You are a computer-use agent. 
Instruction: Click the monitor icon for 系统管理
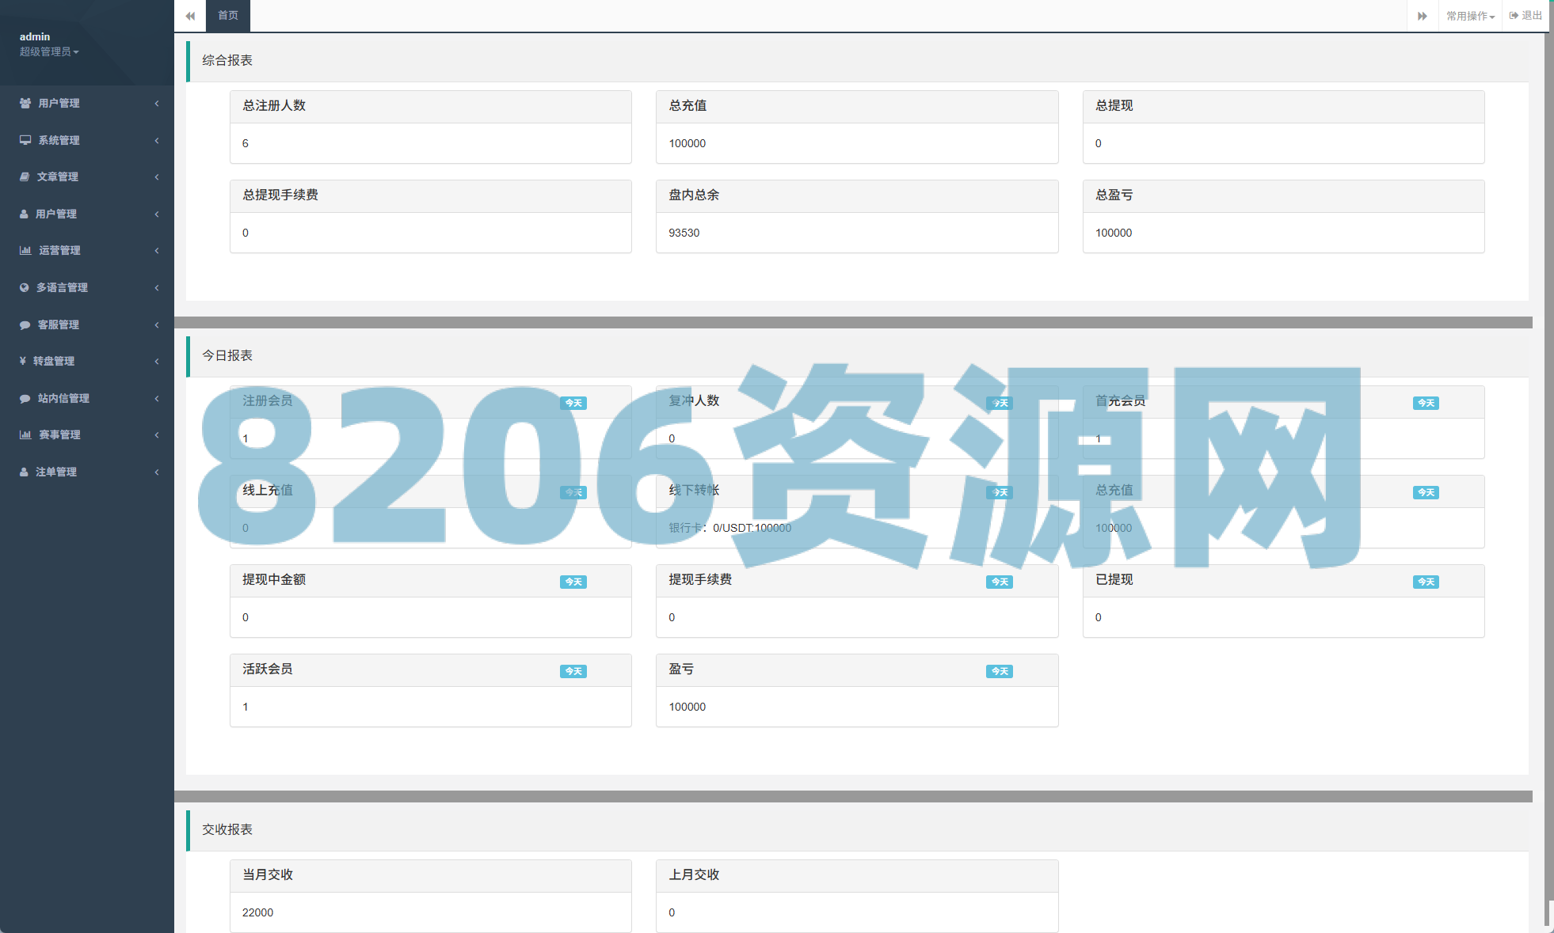(x=25, y=140)
